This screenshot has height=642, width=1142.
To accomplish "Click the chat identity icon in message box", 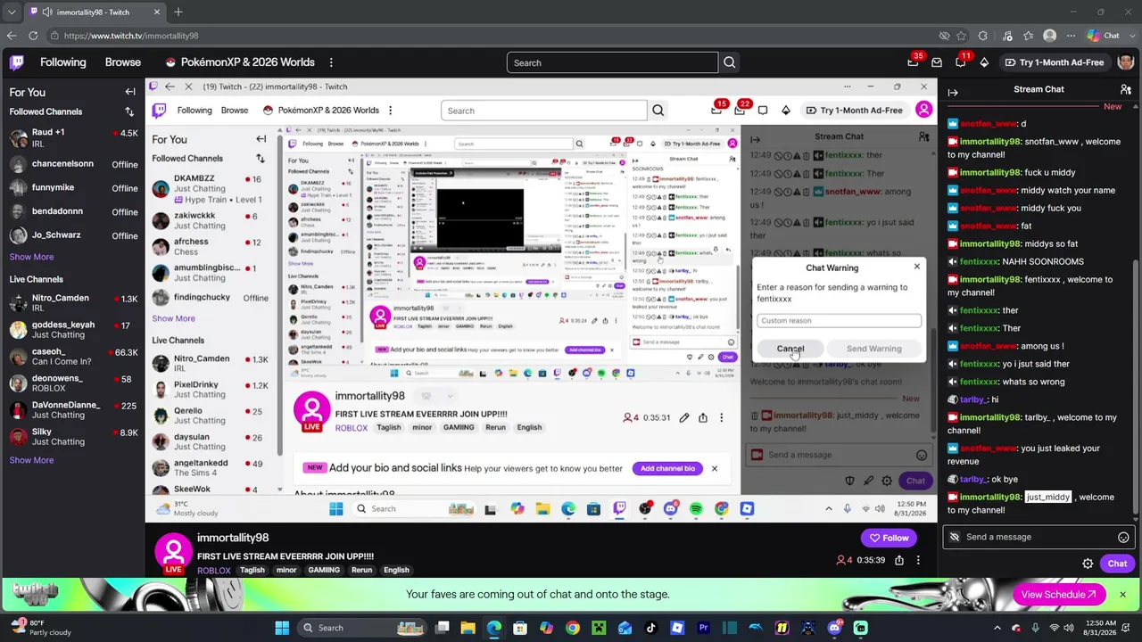I will (955, 537).
